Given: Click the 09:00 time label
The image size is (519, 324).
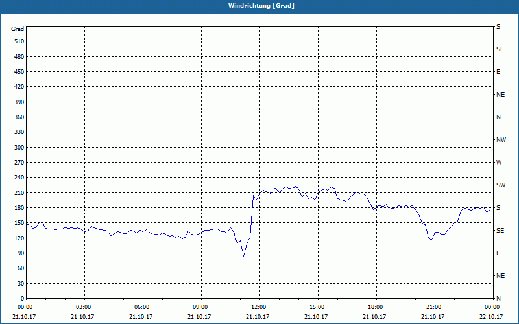Looking at the screenshot, I should [201, 307].
